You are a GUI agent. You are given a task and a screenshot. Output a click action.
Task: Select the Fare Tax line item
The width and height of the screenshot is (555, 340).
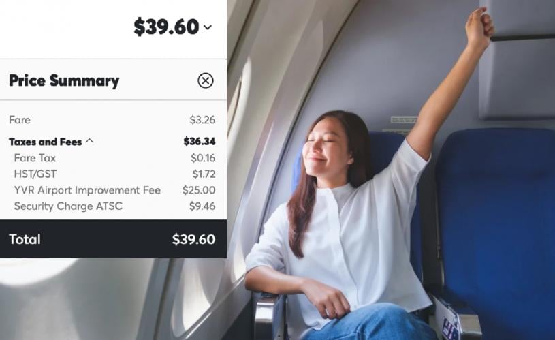click(x=35, y=158)
